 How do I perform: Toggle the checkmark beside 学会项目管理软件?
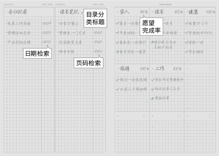pos(153,80)
